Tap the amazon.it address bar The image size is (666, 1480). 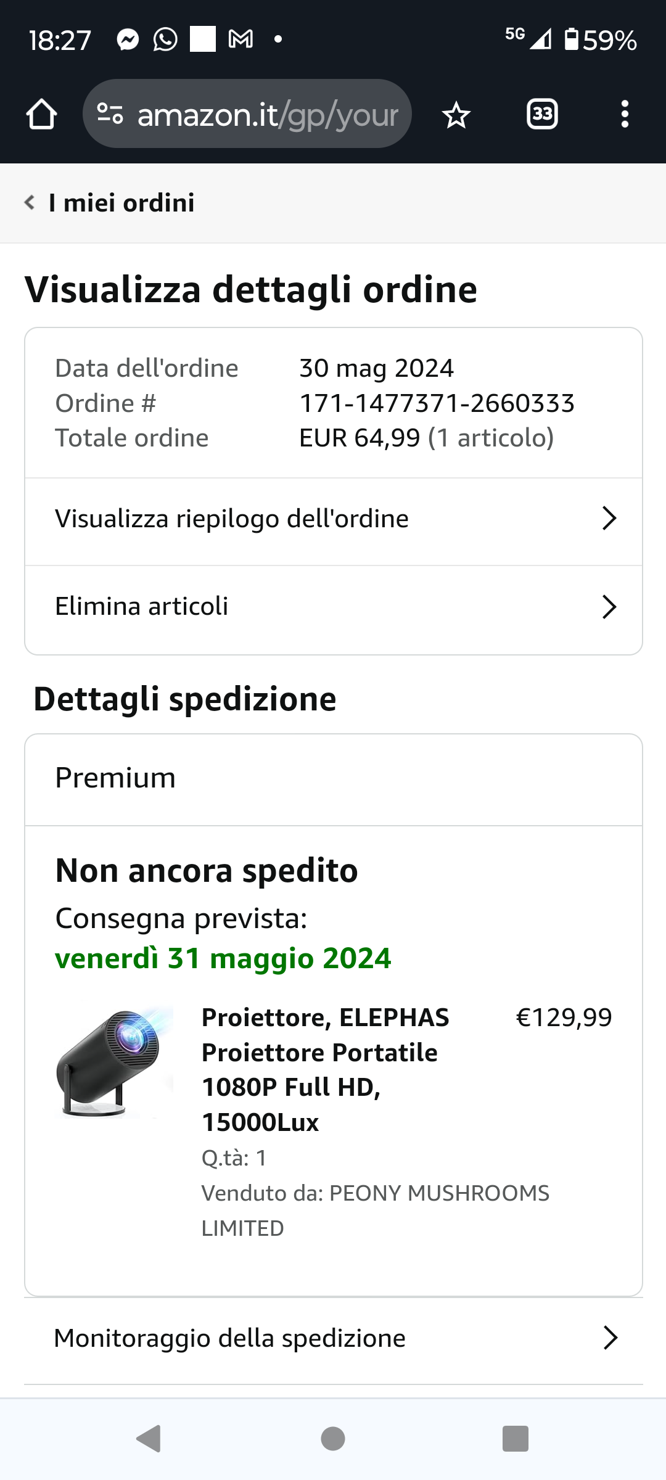[x=266, y=115]
